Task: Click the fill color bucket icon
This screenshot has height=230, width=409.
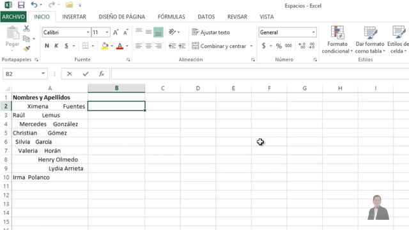Action: [x=105, y=46]
